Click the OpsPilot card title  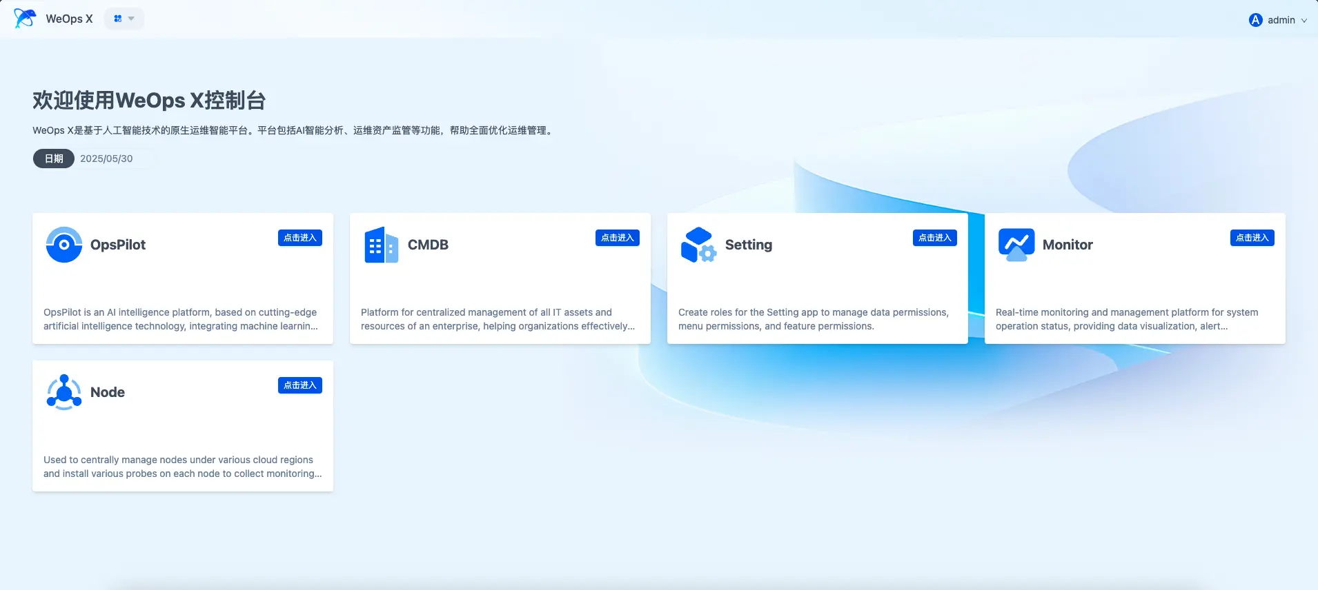click(x=118, y=245)
